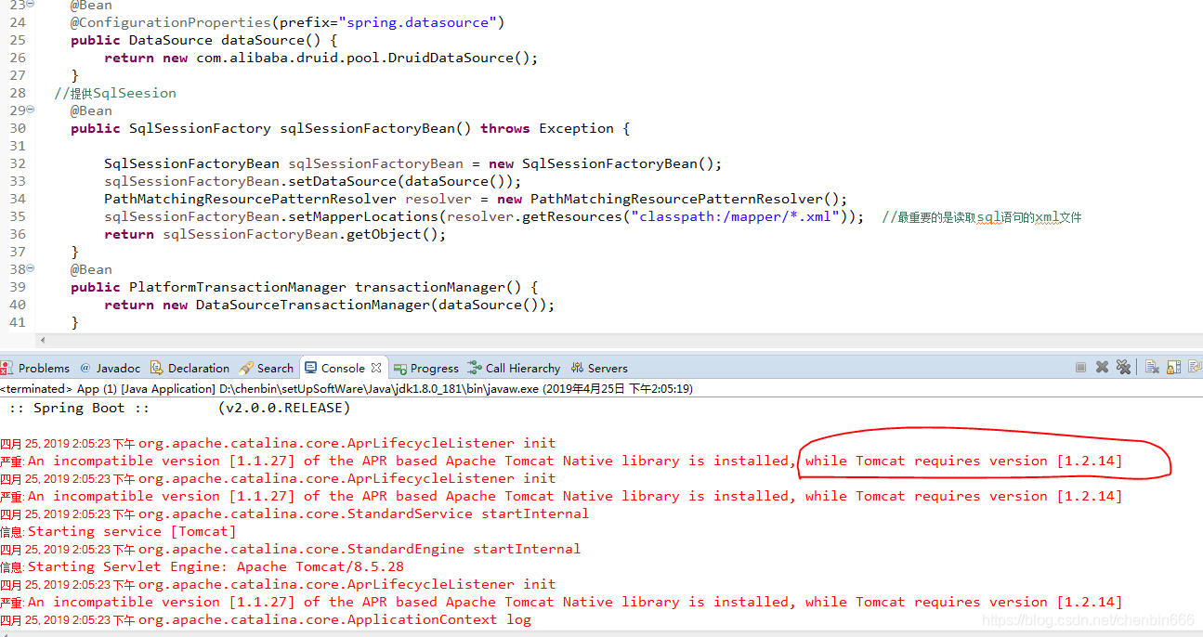Switch to the Call Hierarchy tab
Viewport: 1203px width, 637px height.
514,368
